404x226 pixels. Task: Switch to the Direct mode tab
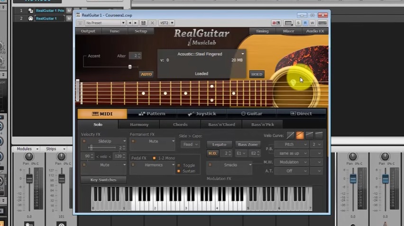point(301,114)
